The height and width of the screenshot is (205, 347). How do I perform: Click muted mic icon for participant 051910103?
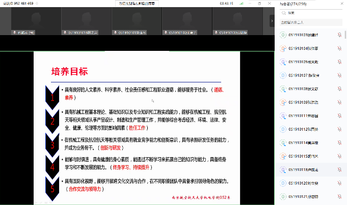pos(339,35)
